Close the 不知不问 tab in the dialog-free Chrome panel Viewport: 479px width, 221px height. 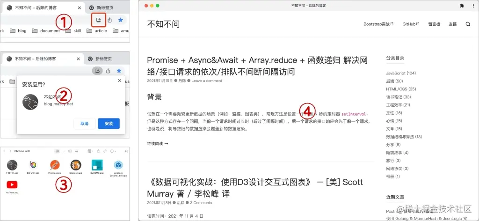80,7
